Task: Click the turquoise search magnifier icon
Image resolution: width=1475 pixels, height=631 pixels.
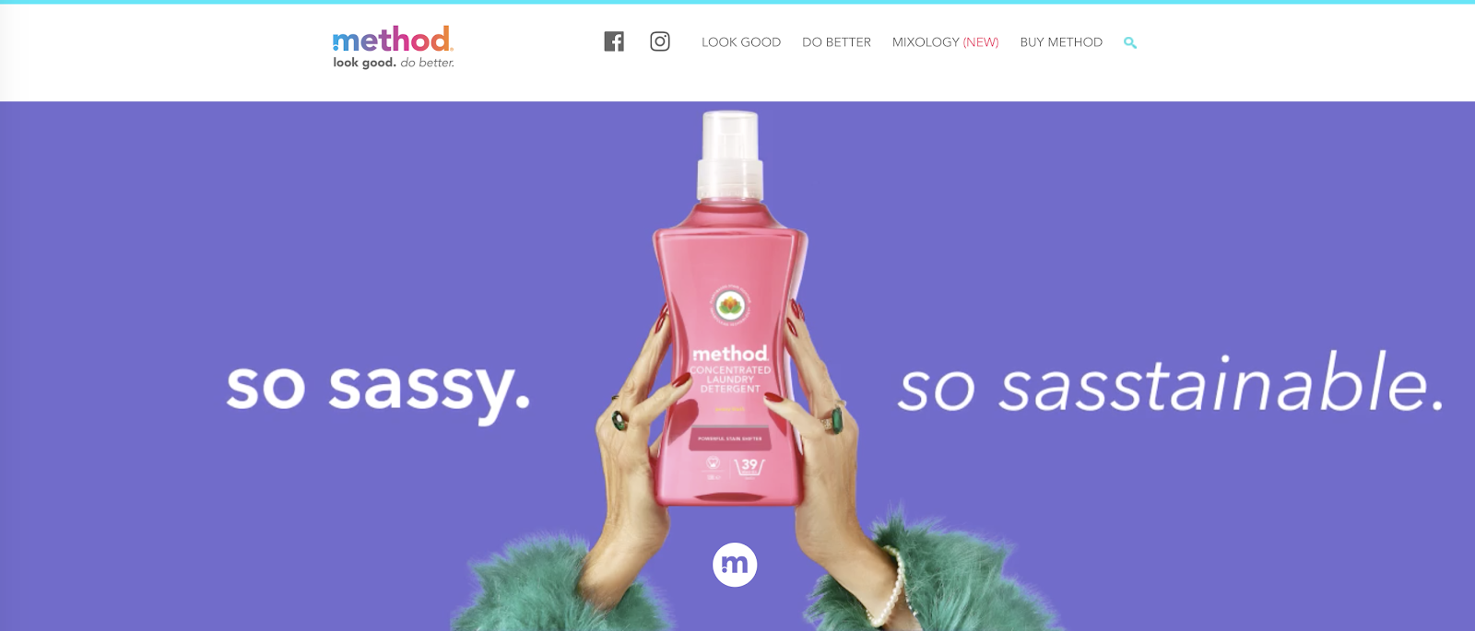Action: [x=1130, y=42]
